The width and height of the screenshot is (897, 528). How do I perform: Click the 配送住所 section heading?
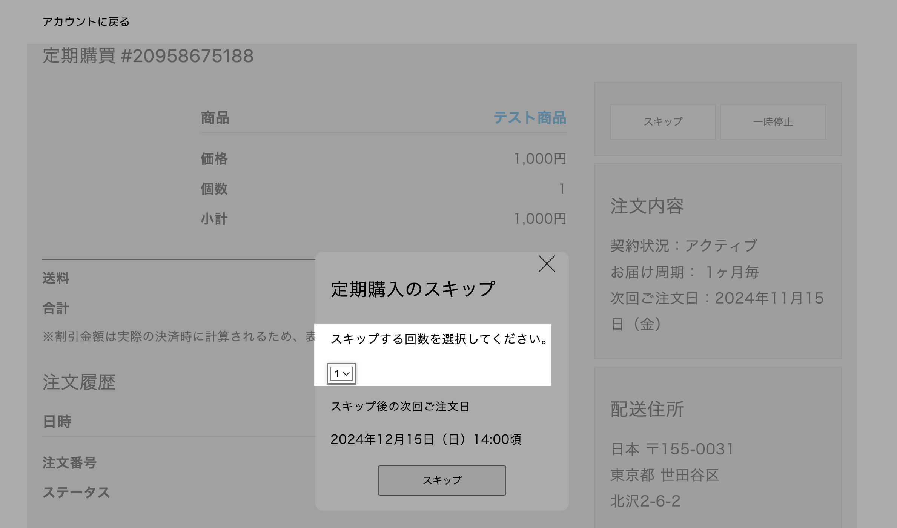pos(647,409)
